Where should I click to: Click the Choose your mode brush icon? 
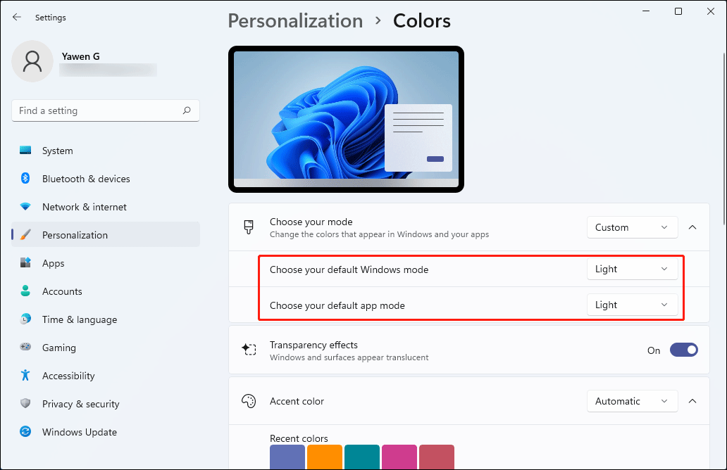249,227
